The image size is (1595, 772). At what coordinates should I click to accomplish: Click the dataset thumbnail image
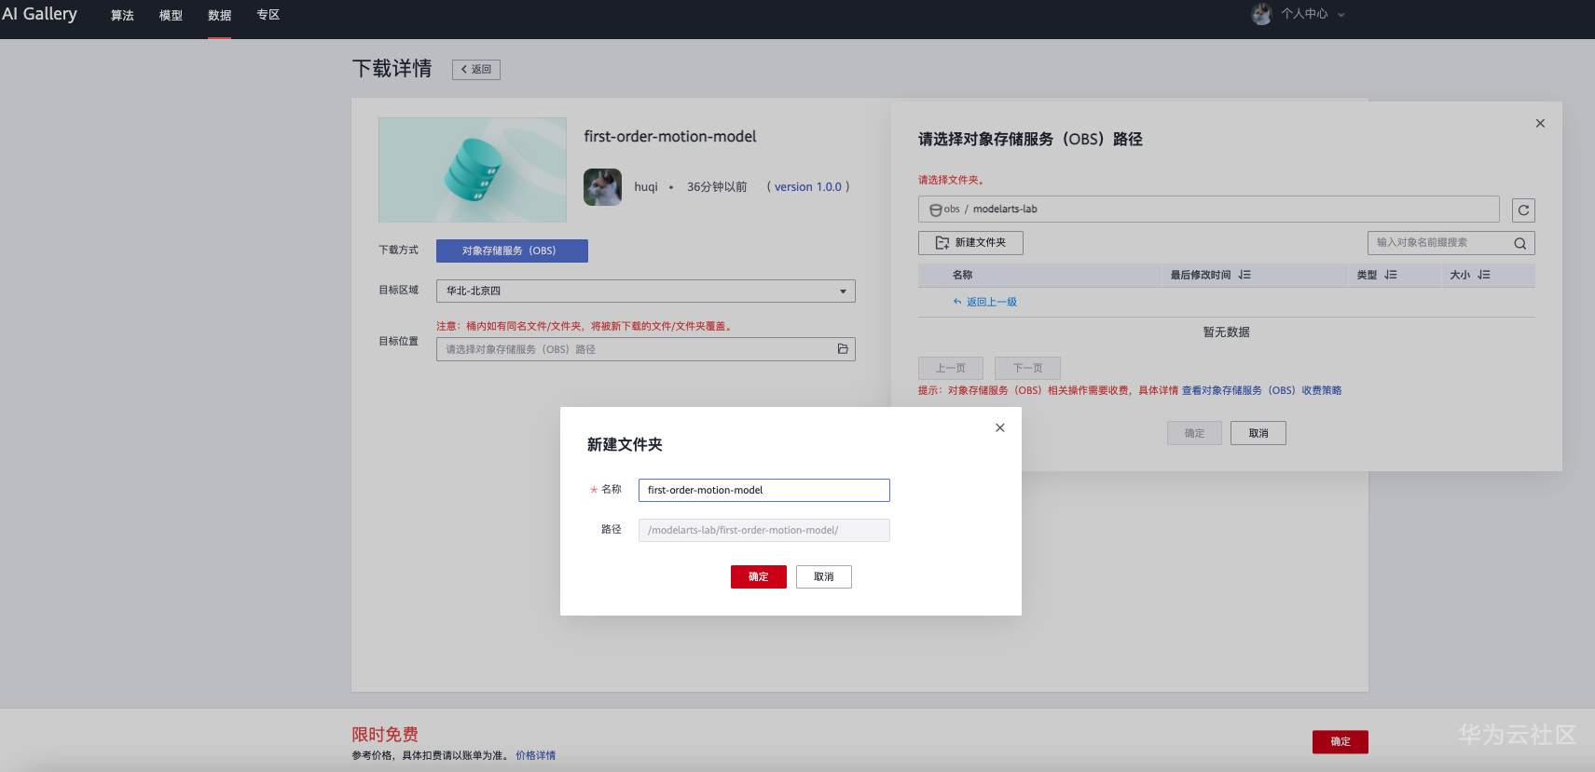[473, 169]
